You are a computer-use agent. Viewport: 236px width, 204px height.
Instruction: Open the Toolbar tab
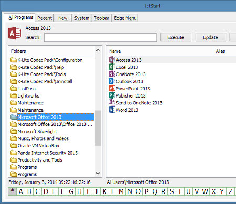(101, 18)
